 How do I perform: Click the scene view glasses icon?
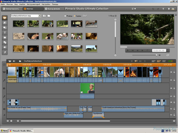[85, 16]
